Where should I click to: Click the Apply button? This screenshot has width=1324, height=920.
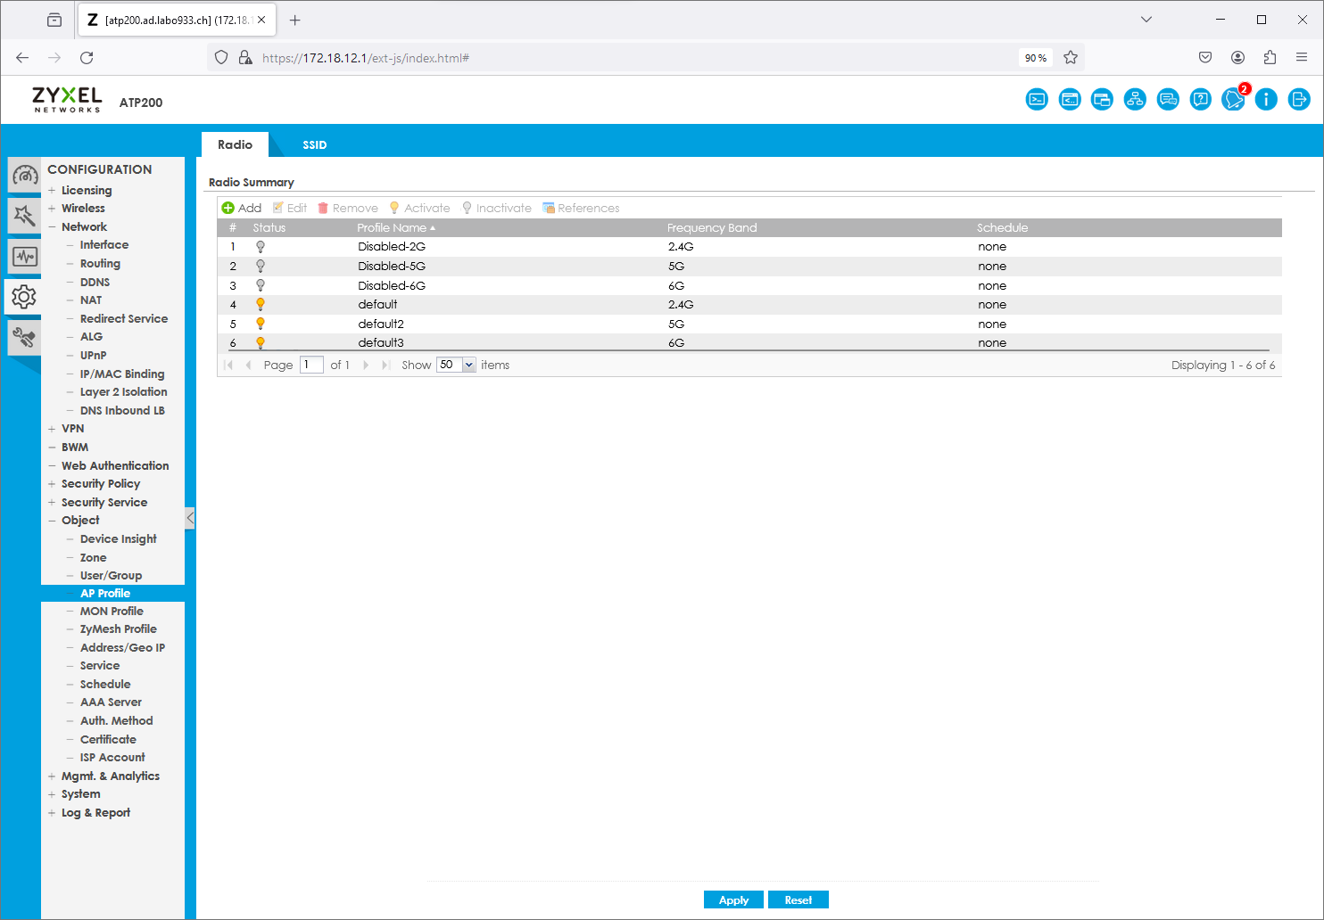pos(733,899)
